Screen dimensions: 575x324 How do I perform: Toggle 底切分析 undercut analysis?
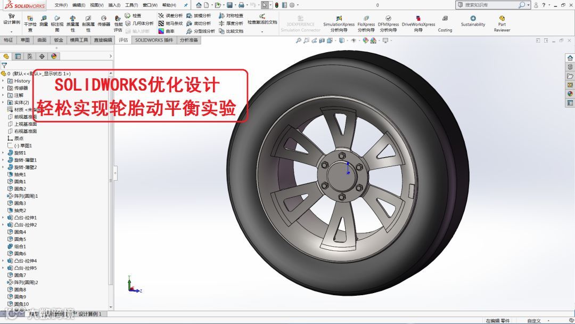(x=199, y=23)
